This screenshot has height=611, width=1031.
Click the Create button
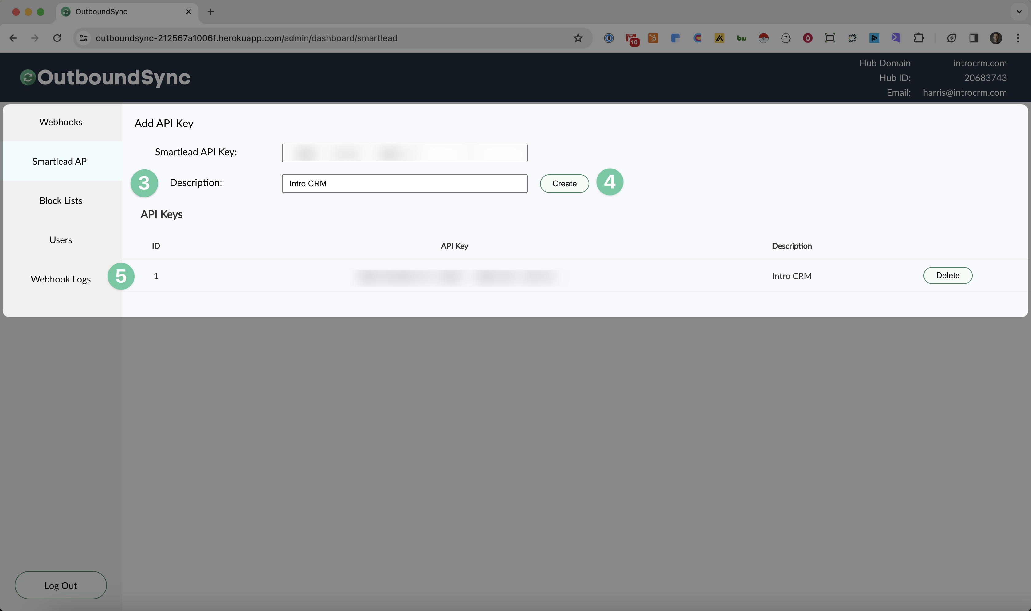click(x=564, y=184)
